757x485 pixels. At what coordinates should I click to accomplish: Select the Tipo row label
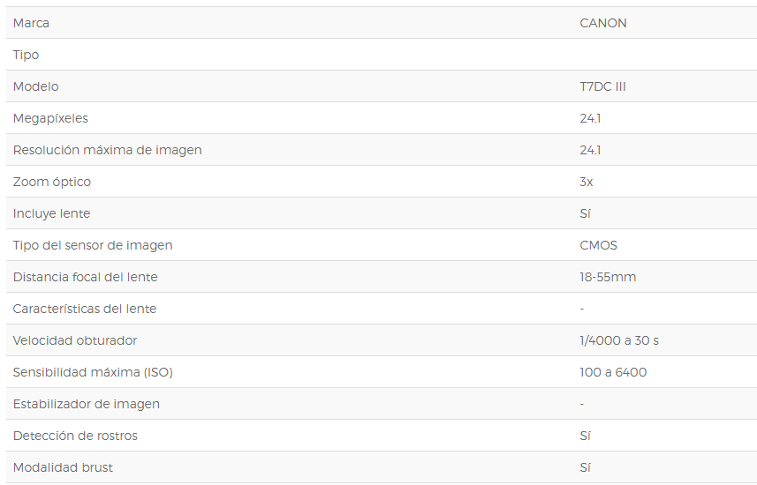tap(26, 55)
